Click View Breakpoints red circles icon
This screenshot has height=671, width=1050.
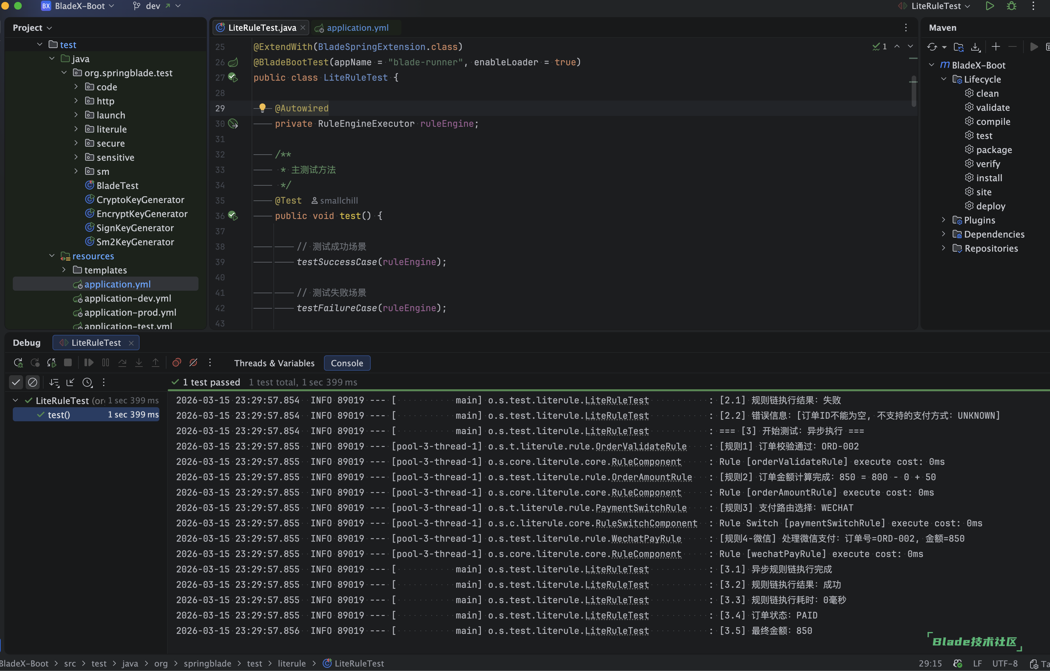click(x=177, y=363)
